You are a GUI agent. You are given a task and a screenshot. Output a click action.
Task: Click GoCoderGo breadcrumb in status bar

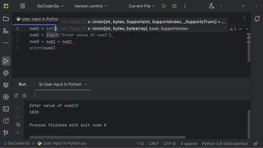[17, 143]
